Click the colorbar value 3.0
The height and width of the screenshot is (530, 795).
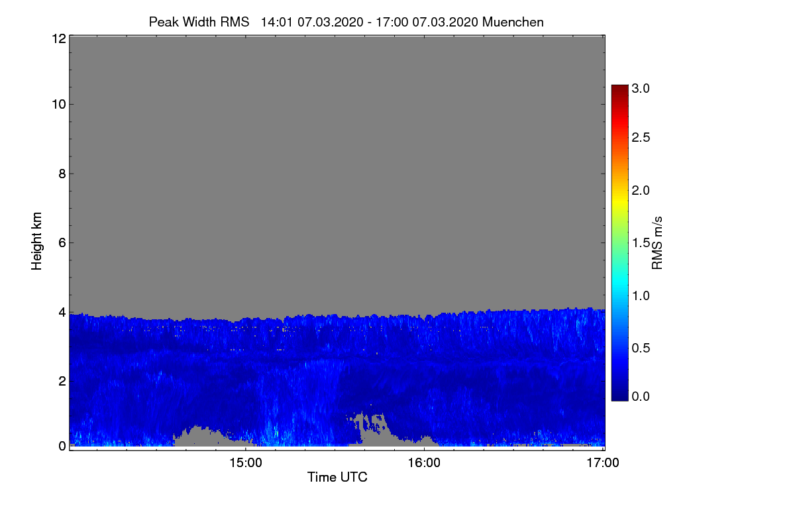(641, 88)
